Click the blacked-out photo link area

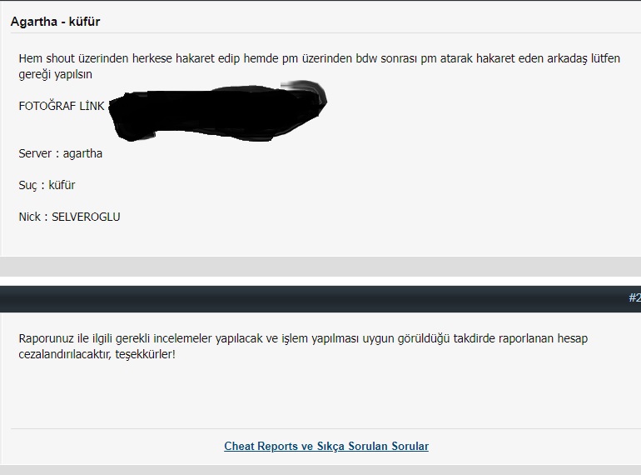(x=217, y=111)
